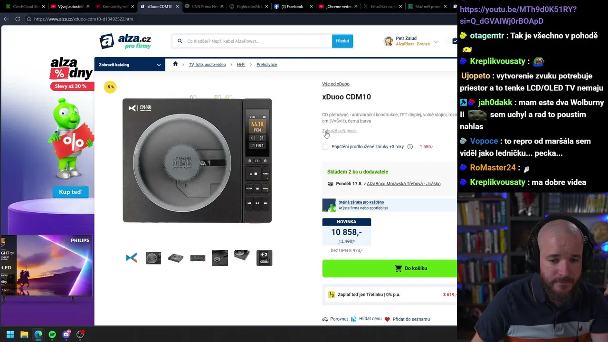Open AlzaBox Moravská Třebová pickup link
The width and height of the screenshot is (608, 342).
(x=405, y=184)
